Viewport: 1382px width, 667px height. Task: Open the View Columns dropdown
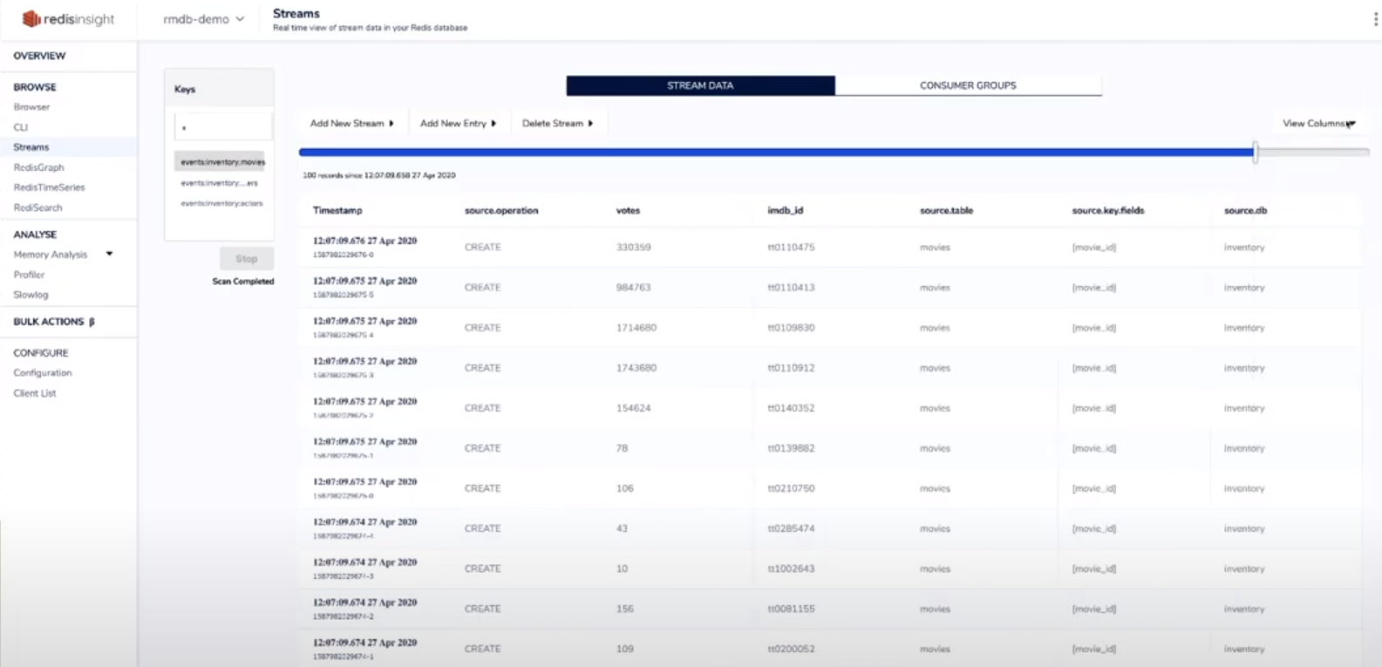tap(1319, 123)
